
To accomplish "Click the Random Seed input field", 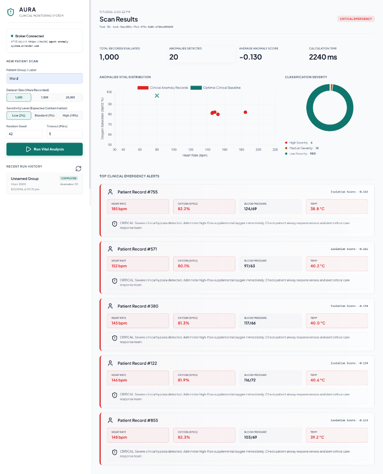I will click(24, 134).
